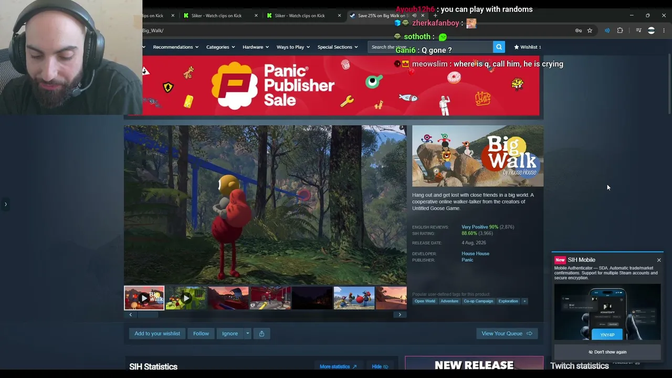The width and height of the screenshot is (672, 378).
Task: Expand the Ignore options dropdown arrow
Action: [x=247, y=333]
